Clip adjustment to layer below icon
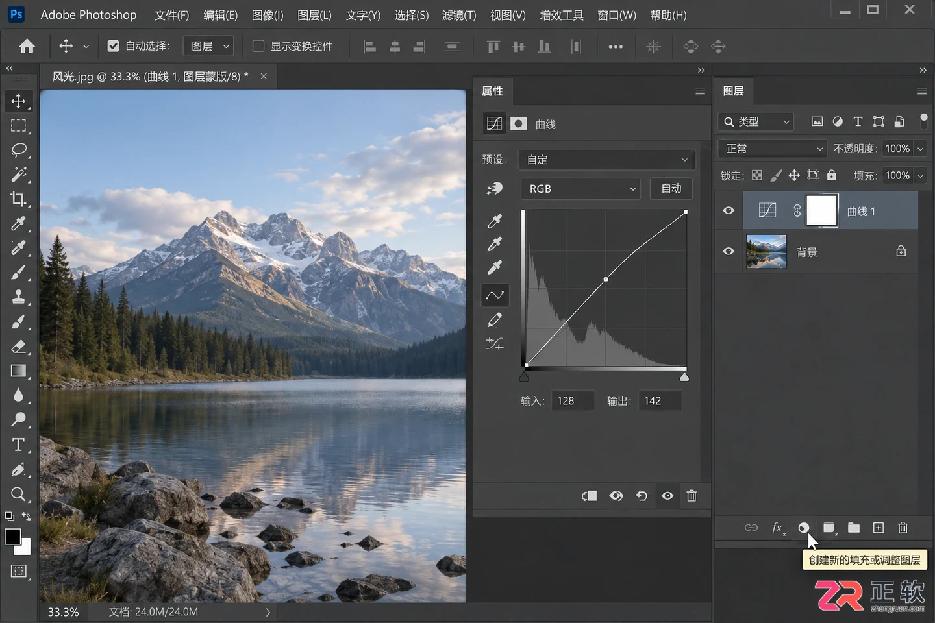Viewport: 935px width, 623px height. coord(589,496)
